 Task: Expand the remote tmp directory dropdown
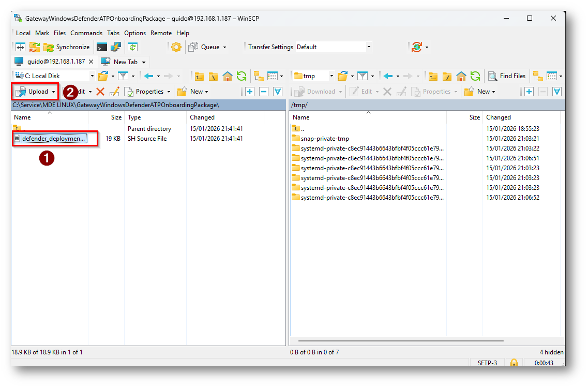click(331, 76)
